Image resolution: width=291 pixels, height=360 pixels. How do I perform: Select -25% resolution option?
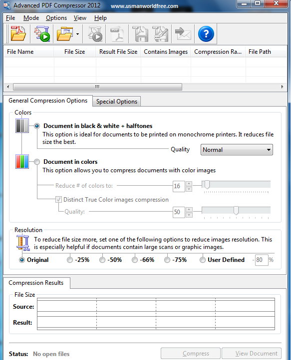70,260
